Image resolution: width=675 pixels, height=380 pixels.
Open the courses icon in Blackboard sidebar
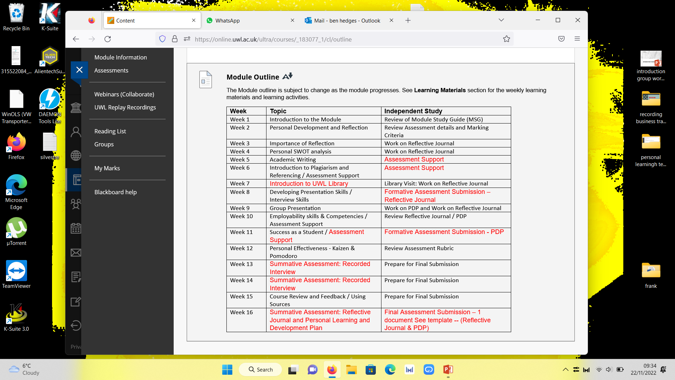pos(76,180)
